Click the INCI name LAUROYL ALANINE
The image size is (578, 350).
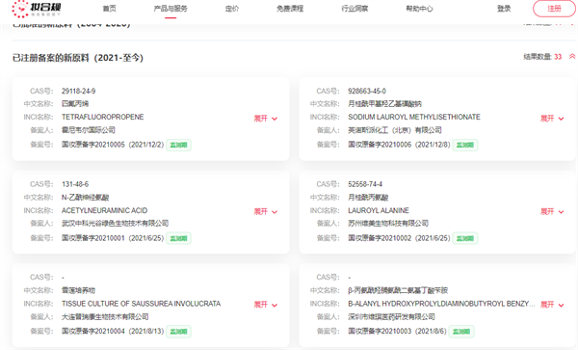[x=379, y=210]
